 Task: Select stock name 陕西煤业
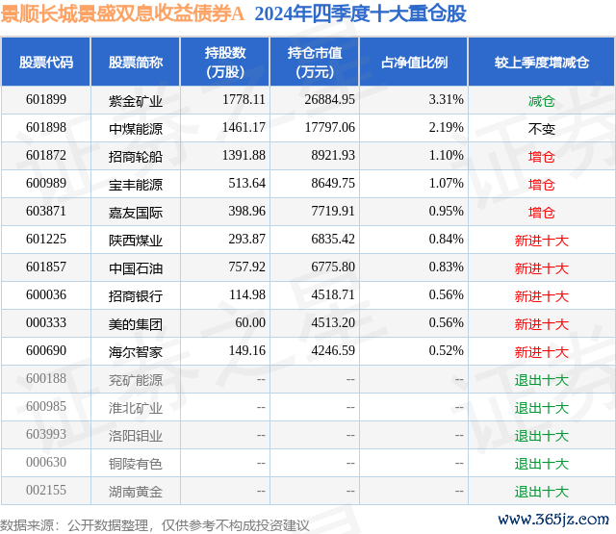136,241
